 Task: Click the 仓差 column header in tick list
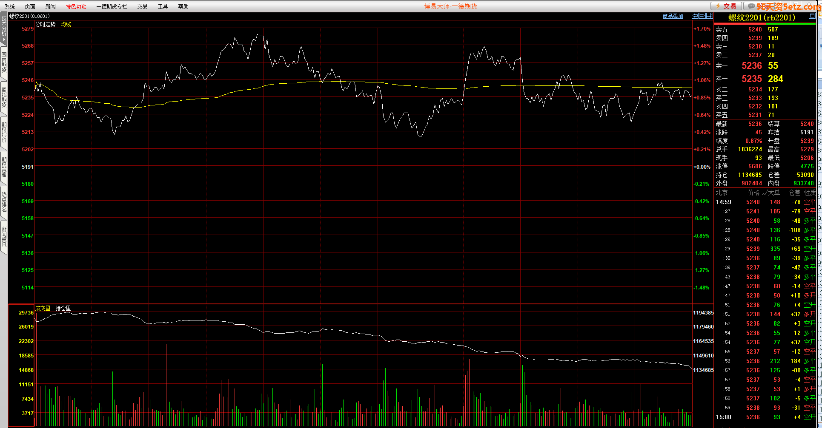[x=794, y=193]
